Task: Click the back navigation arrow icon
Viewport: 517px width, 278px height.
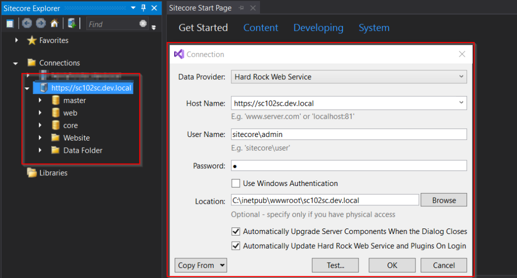Action: (27, 24)
